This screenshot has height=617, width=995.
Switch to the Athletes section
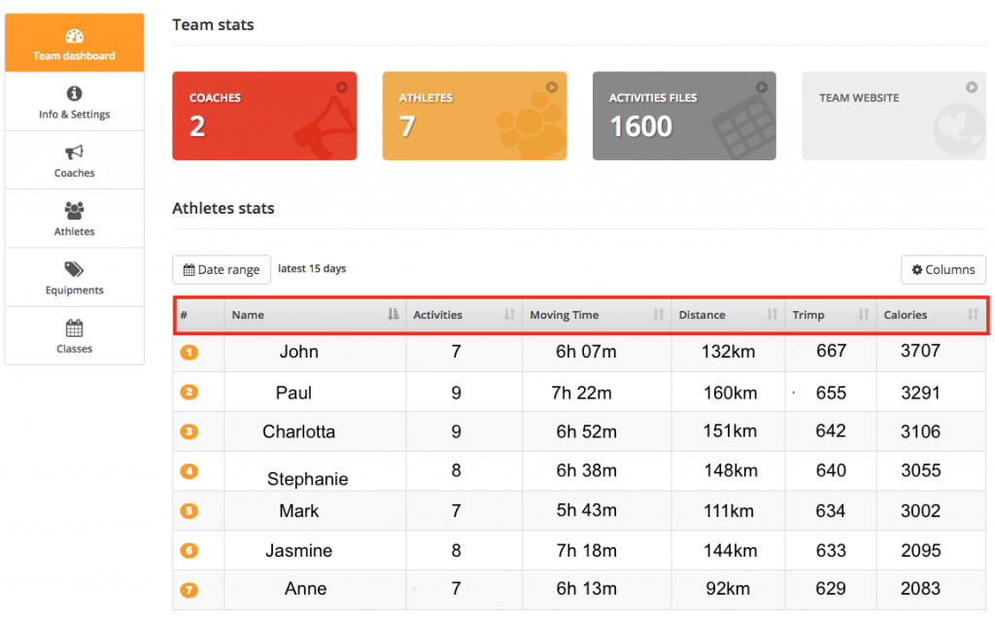74,218
